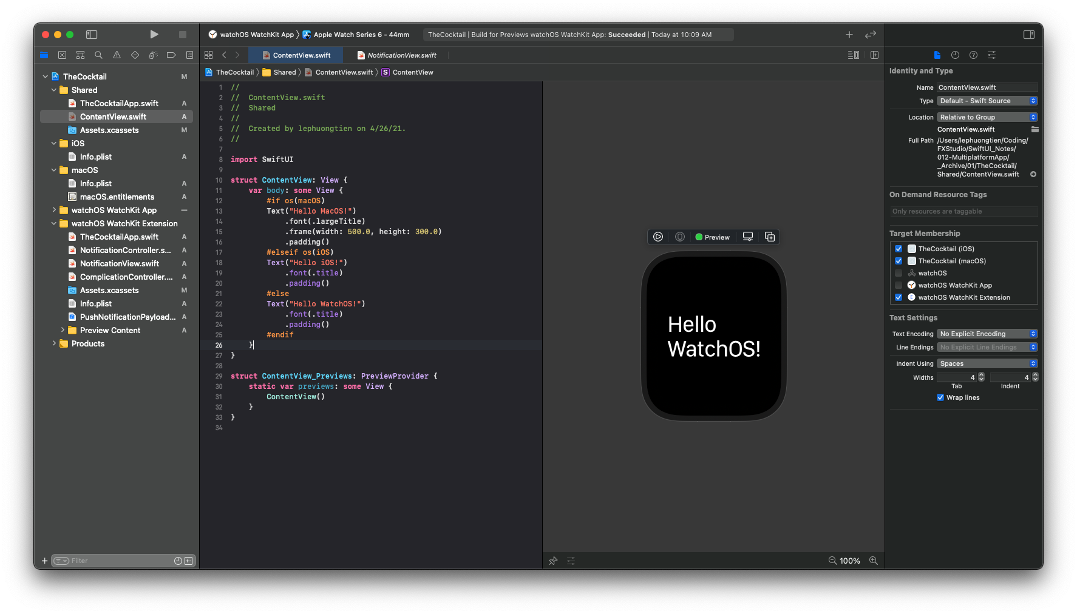
Task: Pin the preview canvas
Action: [553, 561]
